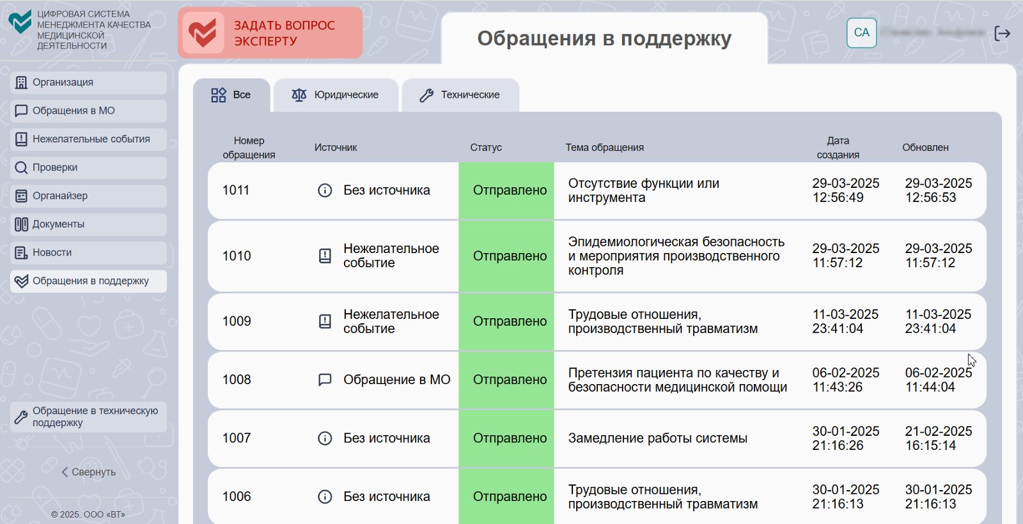Click the Новости newspaper icon
The width and height of the screenshot is (1023, 524).
21,252
